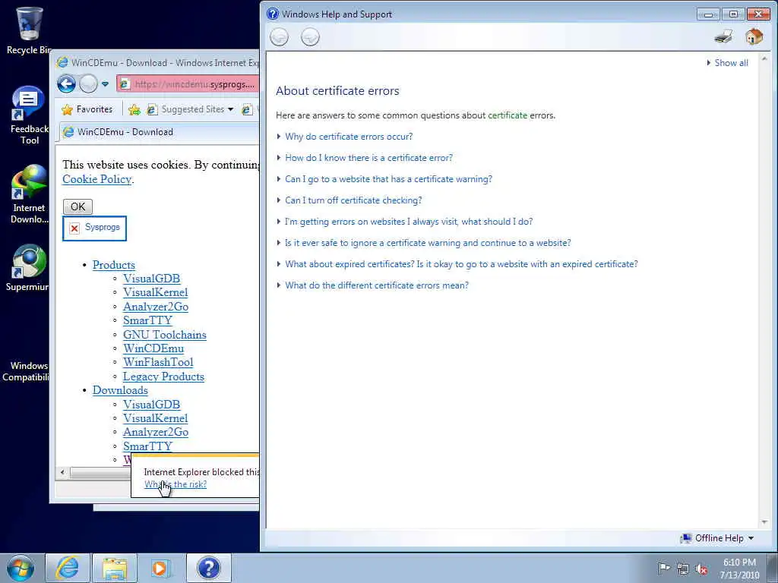Click the broken Sysprogs image
The image size is (778, 583).
point(94,228)
